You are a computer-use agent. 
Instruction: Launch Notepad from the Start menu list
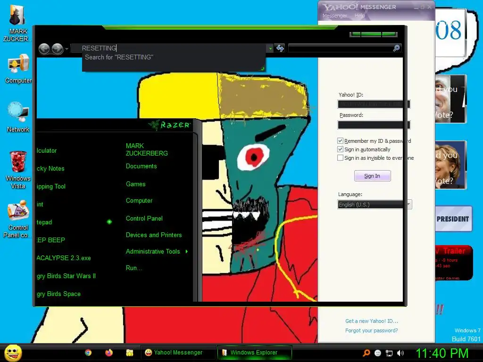point(44,222)
